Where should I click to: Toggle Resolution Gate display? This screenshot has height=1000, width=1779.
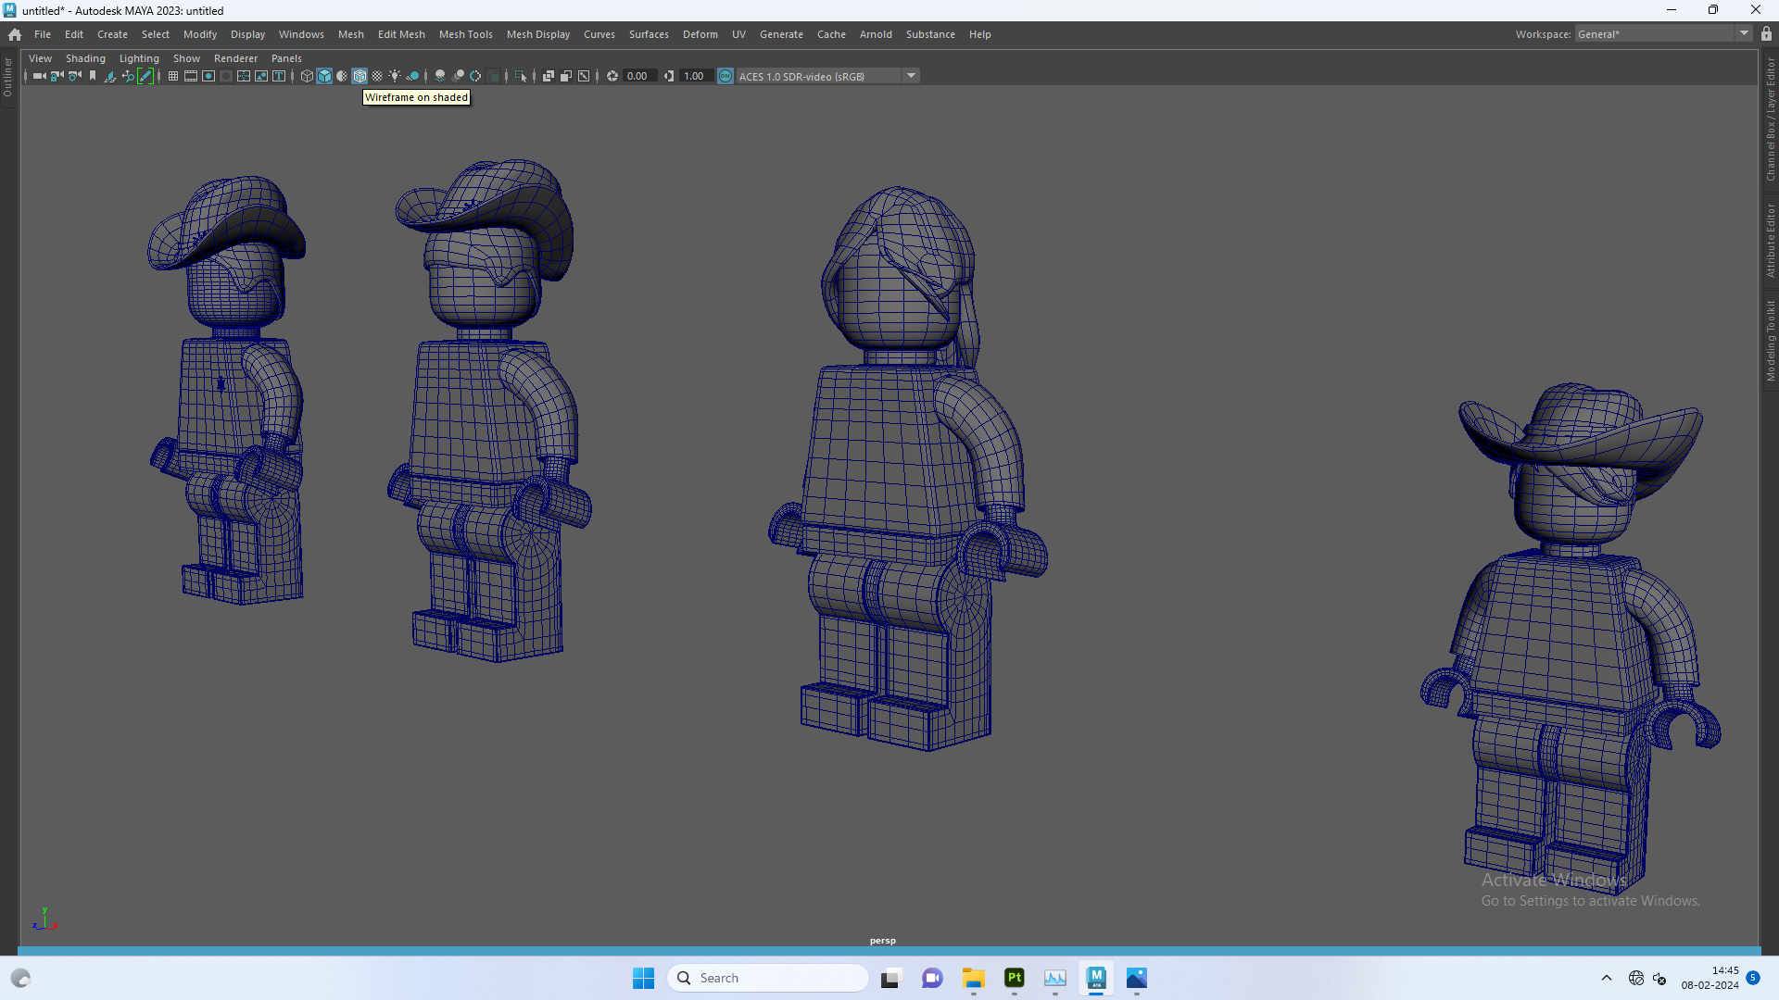pos(208,76)
